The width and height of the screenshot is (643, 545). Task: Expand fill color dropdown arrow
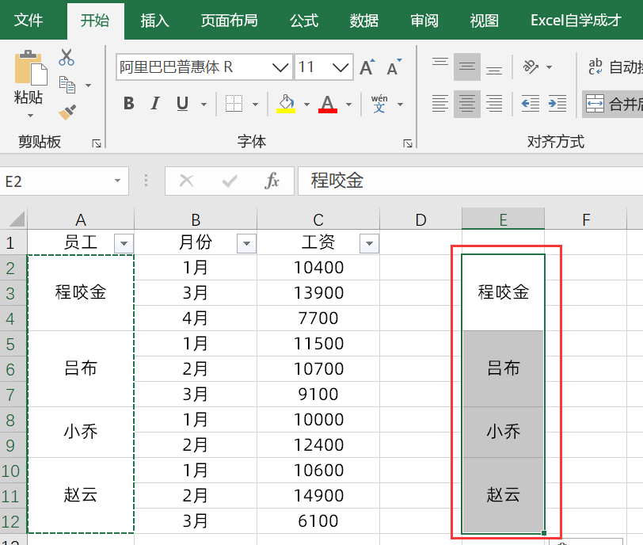[x=306, y=105]
